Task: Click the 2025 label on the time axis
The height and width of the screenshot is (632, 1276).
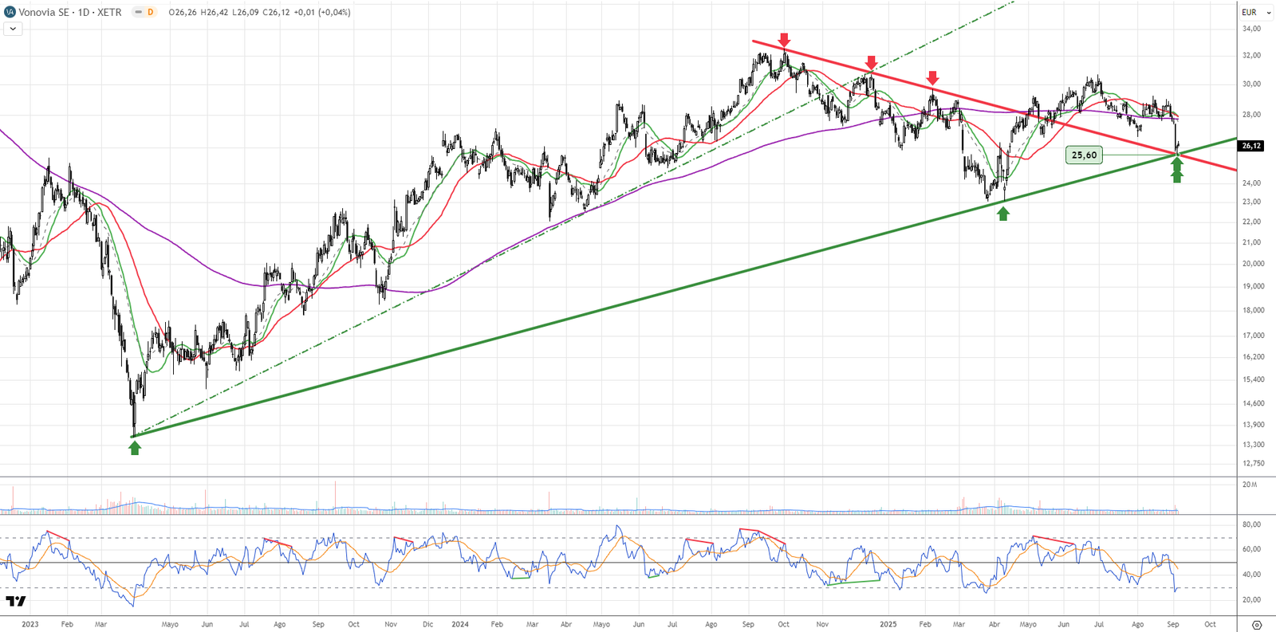Action: (888, 624)
